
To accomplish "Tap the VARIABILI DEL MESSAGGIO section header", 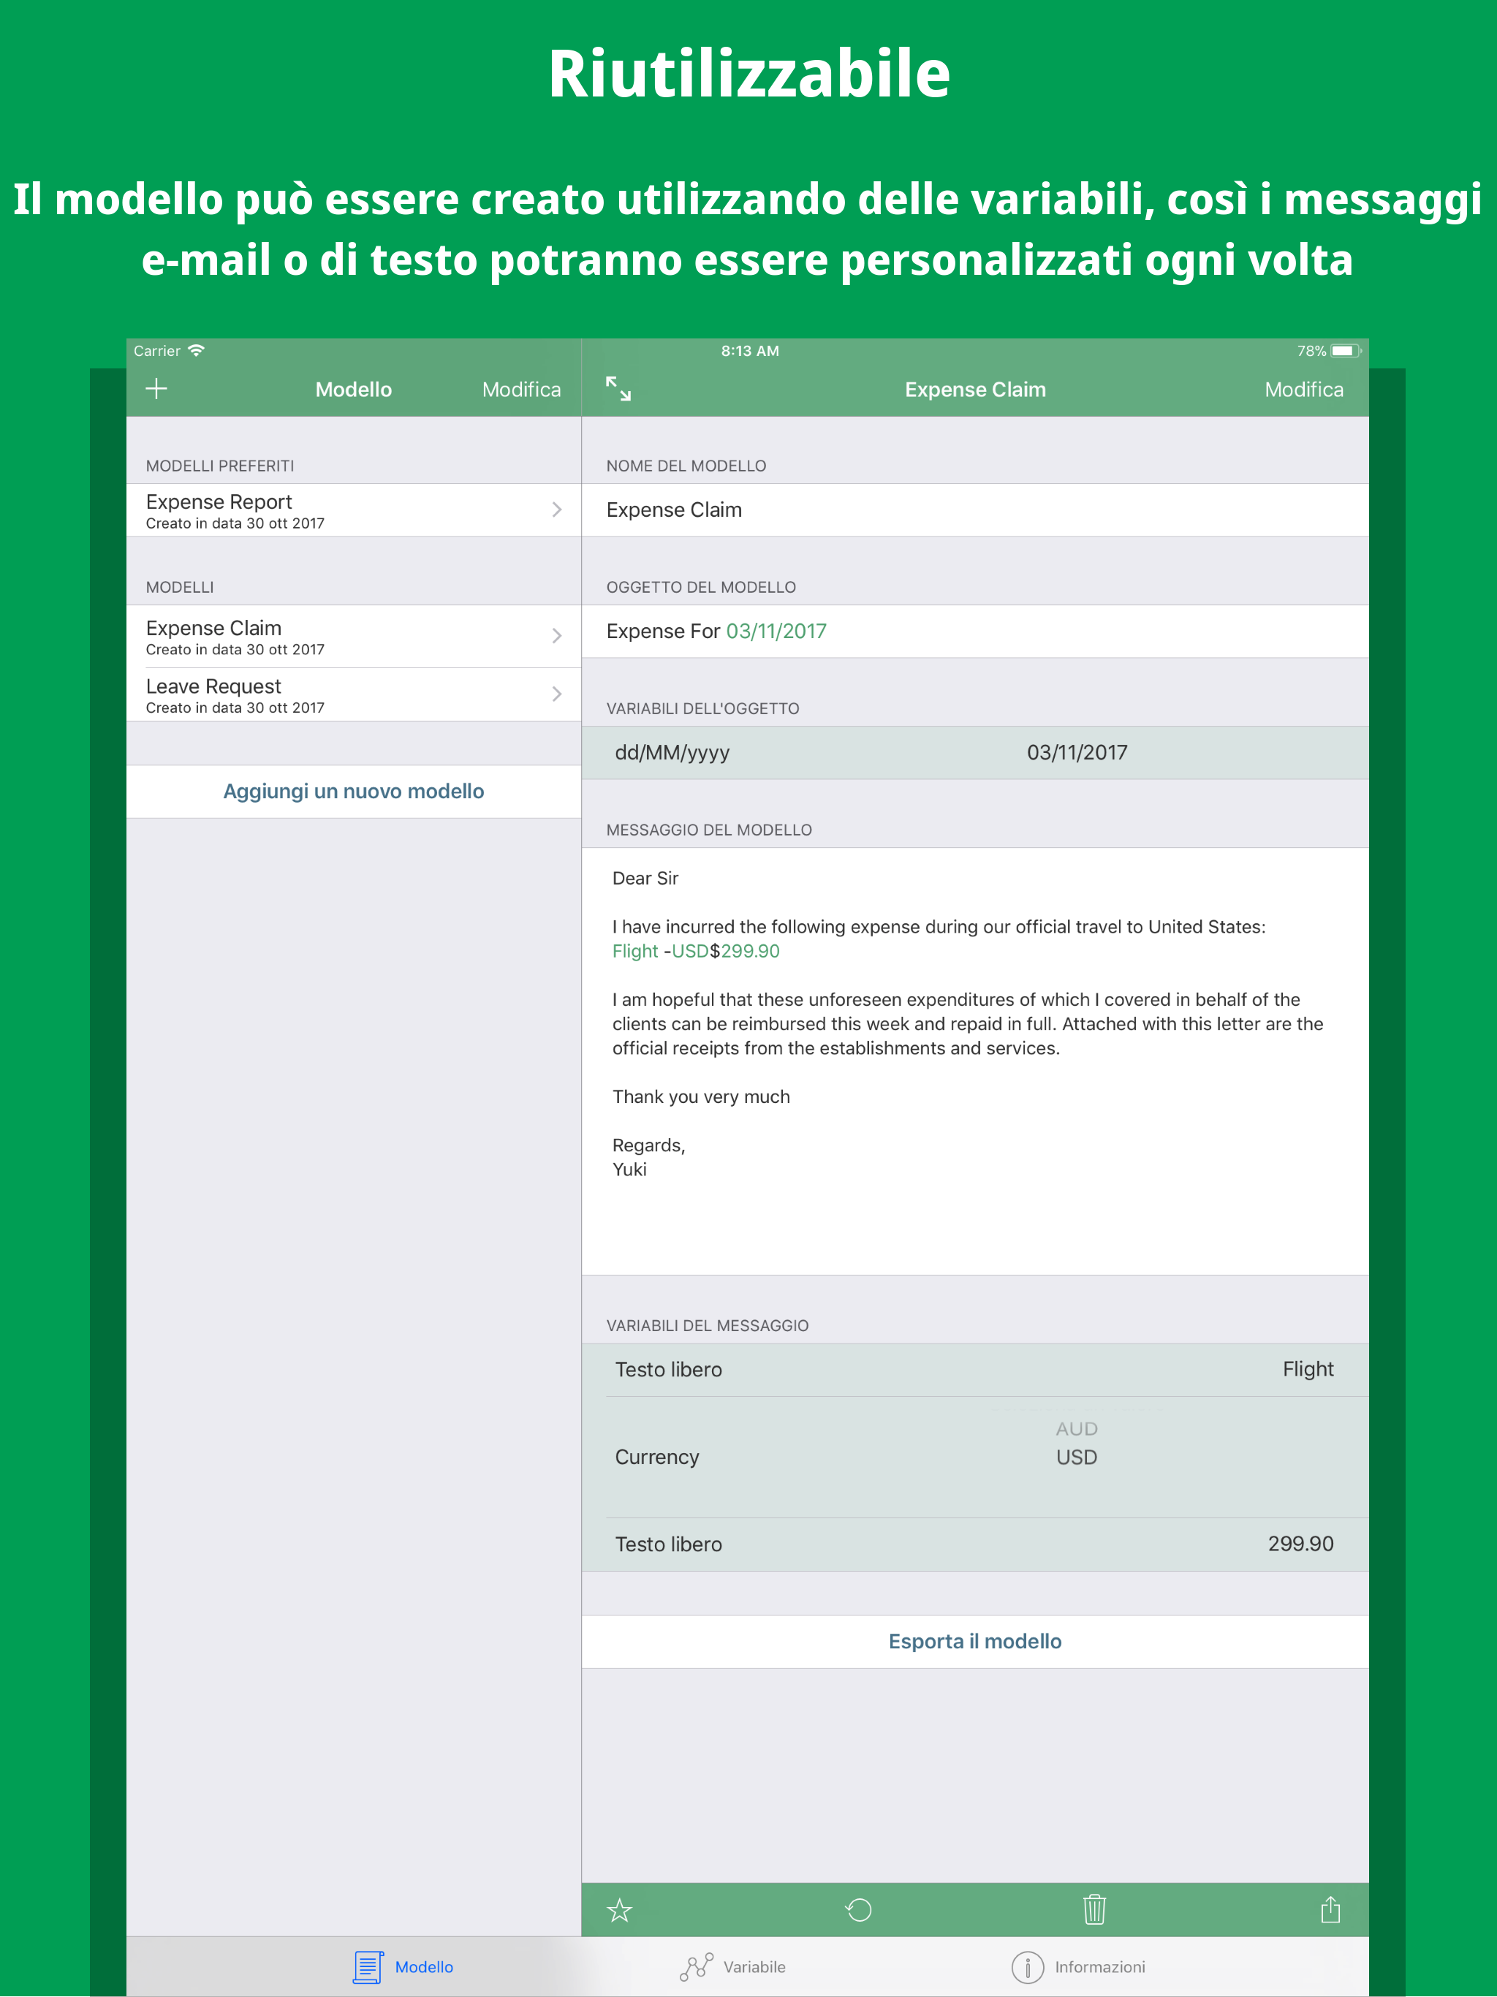I will click(x=707, y=1325).
